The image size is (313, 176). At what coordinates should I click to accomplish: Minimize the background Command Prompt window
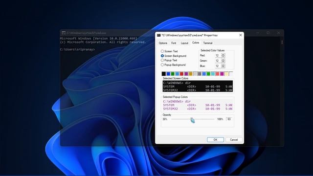point(258,33)
